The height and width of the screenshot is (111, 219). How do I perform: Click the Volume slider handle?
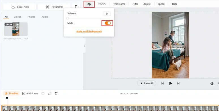pyautogui.click(x=68, y=18)
